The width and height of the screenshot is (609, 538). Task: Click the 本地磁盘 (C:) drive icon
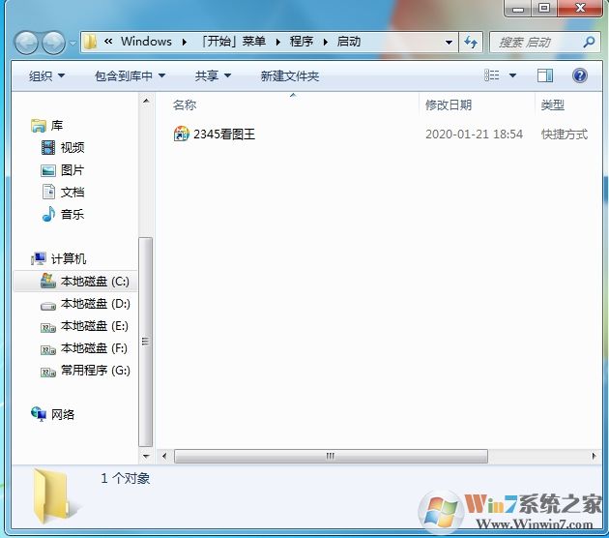pos(48,281)
